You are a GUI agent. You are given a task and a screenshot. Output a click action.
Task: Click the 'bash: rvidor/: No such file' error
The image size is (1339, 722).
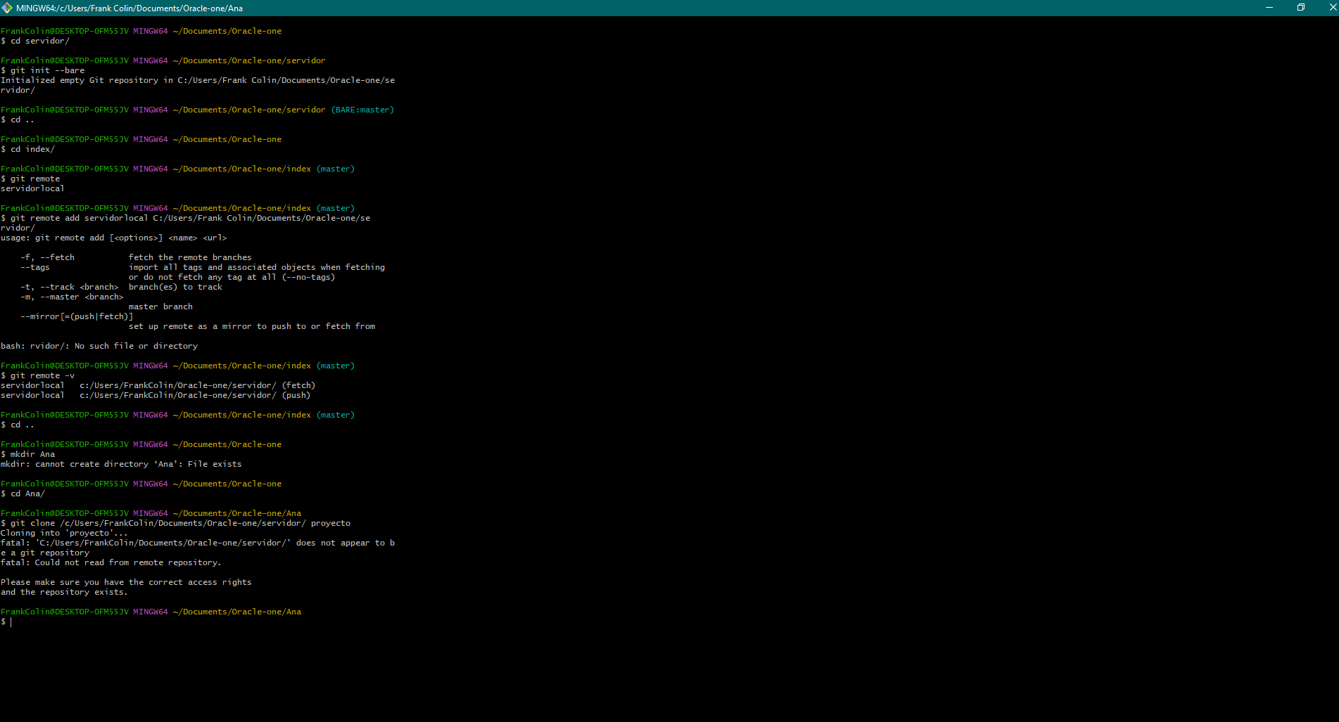click(99, 346)
